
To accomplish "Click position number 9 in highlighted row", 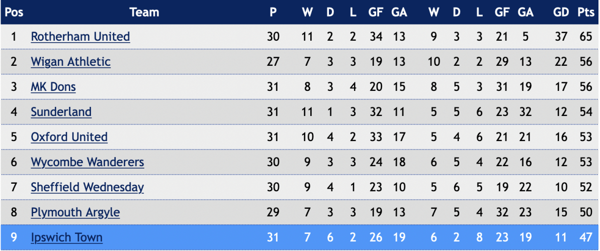I will pyautogui.click(x=14, y=237).
